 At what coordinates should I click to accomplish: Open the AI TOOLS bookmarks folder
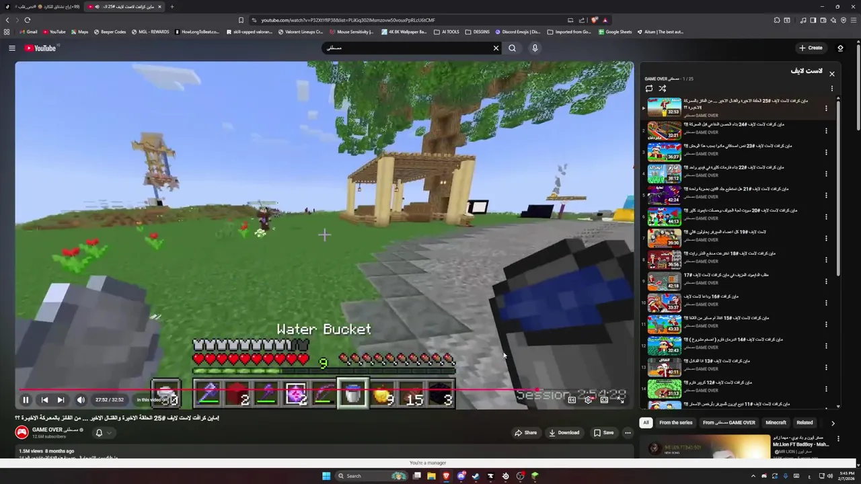(447, 32)
